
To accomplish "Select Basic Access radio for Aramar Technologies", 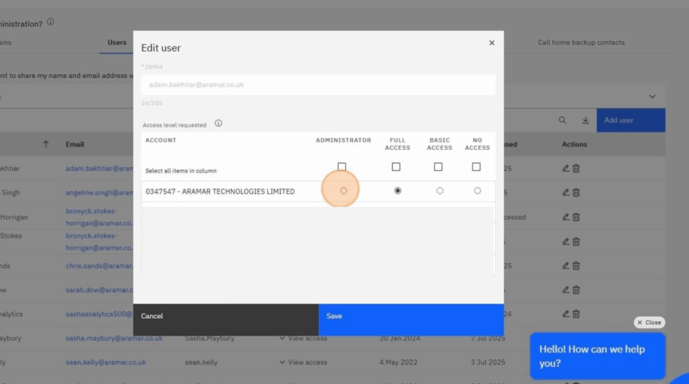I will click(440, 191).
